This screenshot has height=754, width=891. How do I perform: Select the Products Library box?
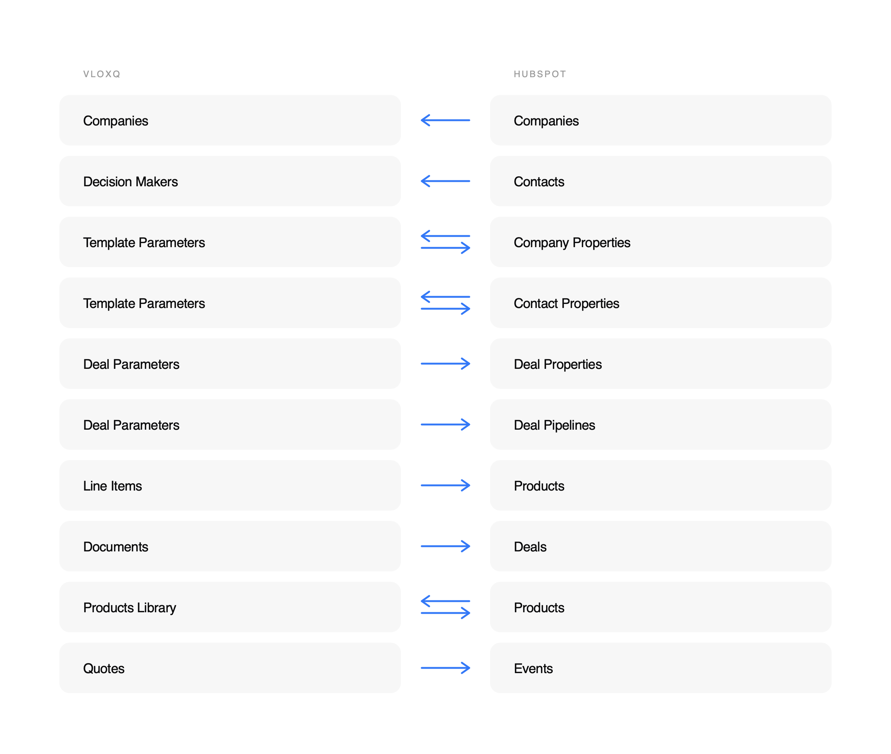click(x=230, y=607)
